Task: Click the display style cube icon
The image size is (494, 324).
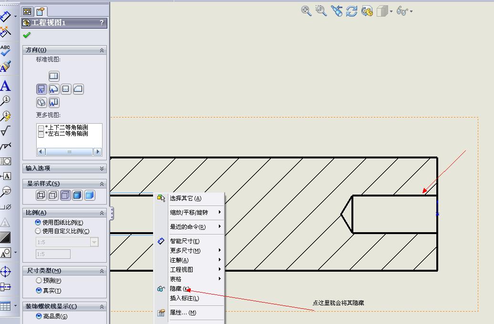Action: click(382, 11)
